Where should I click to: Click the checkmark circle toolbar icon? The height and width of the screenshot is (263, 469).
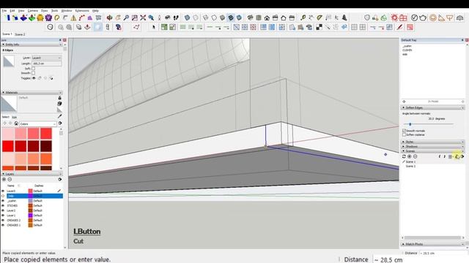414,18
